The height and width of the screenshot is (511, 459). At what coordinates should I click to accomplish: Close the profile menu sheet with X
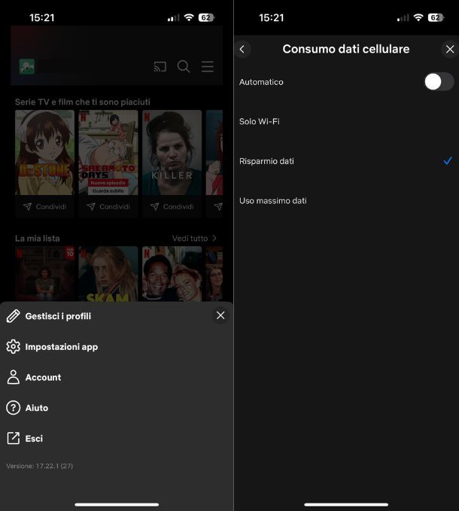tap(220, 315)
